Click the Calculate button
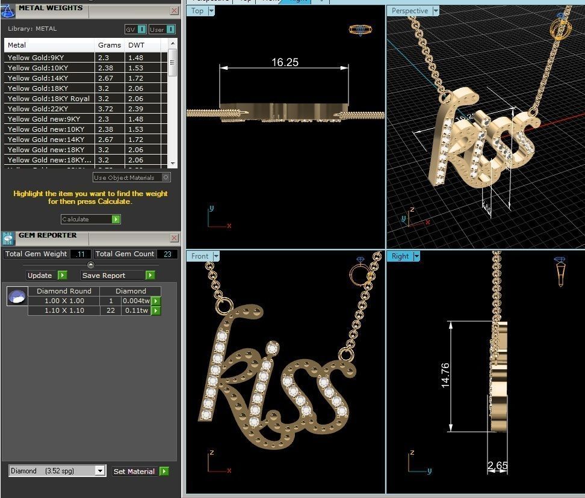 (91, 219)
